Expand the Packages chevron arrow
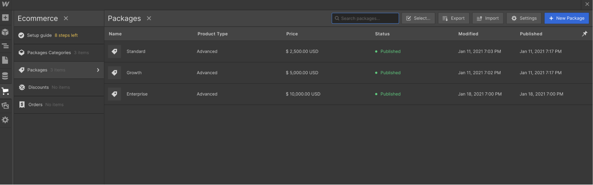 click(x=98, y=70)
